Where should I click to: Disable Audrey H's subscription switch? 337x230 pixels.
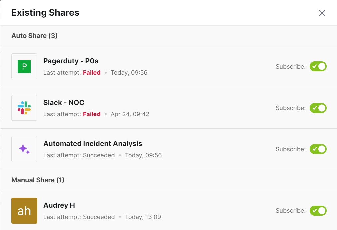(x=318, y=211)
